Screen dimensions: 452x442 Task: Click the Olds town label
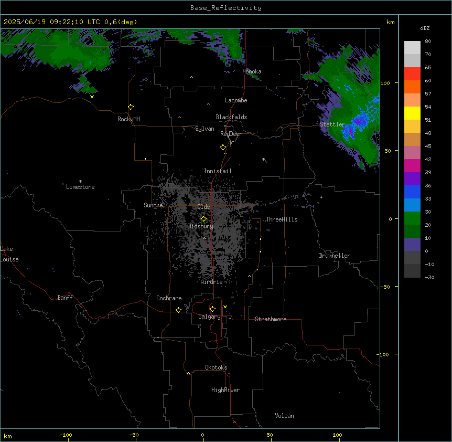[203, 207]
